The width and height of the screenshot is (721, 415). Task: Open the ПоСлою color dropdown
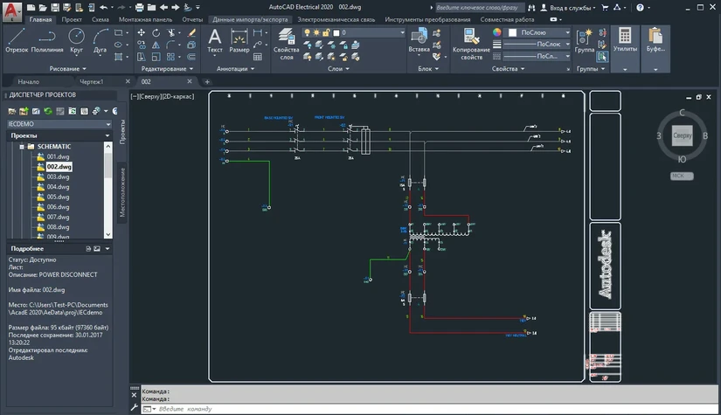click(567, 32)
